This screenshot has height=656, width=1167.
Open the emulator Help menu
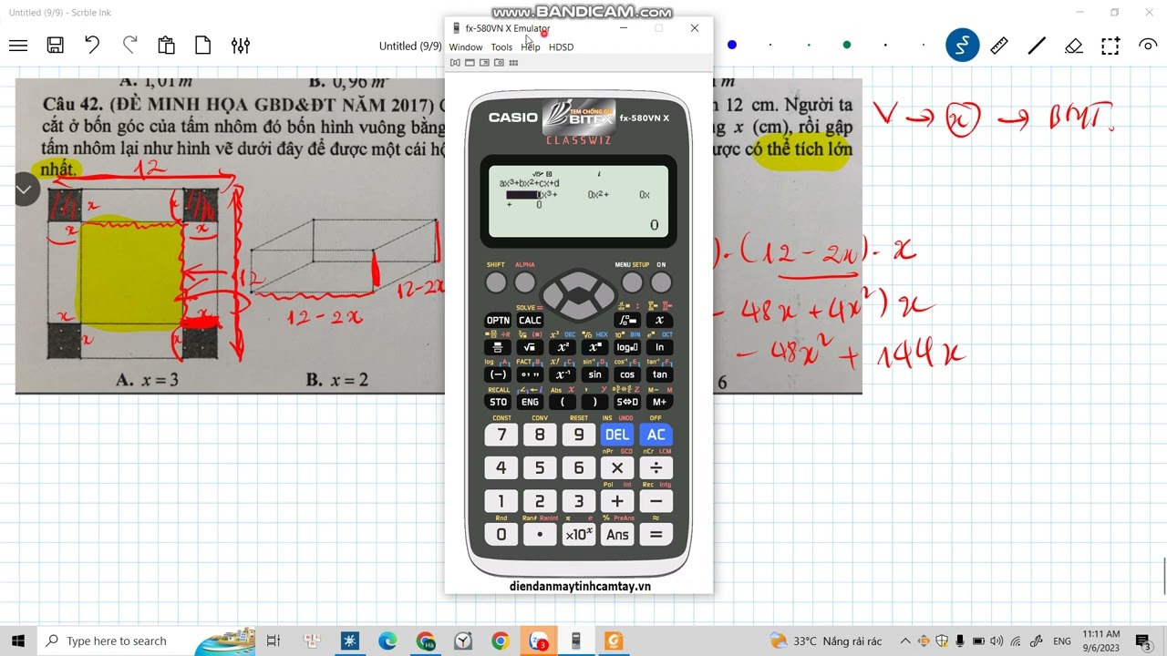(x=531, y=47)
